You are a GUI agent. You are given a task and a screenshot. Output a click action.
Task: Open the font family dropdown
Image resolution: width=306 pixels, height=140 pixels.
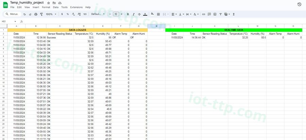coord(98,14)
